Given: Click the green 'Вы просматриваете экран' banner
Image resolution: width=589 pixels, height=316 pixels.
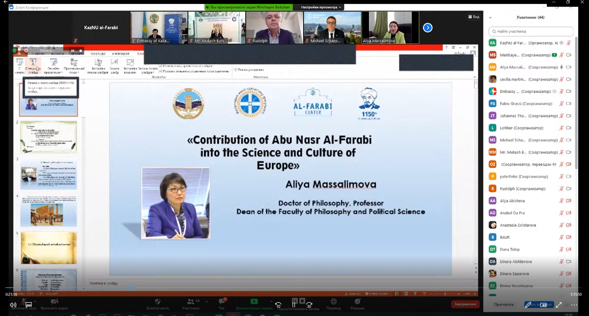Looking at the screenshot, I should pos(248,7).
